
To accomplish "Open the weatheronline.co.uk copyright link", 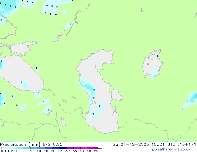I will [171, 149].
